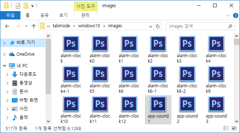This screenshot has height=133, width=240.
Task: Refresh the images folder
Action: coord(157,26)
